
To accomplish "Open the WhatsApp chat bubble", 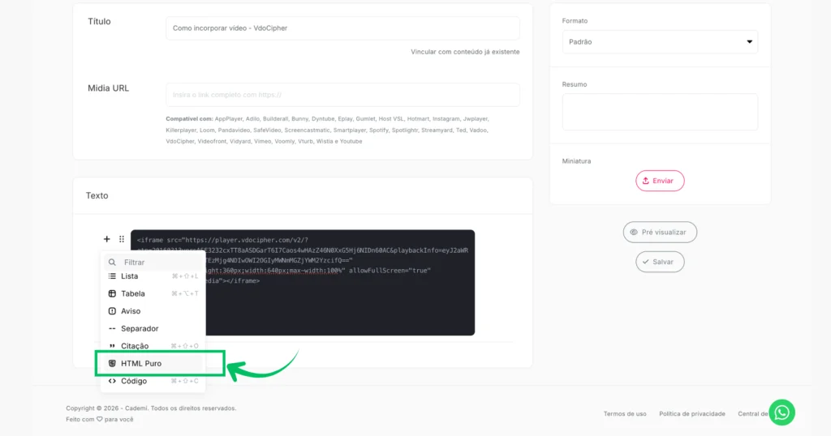I will (781, 412).
